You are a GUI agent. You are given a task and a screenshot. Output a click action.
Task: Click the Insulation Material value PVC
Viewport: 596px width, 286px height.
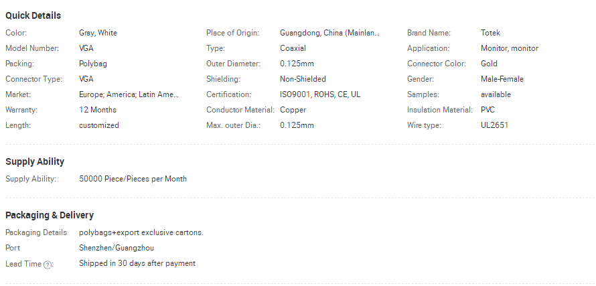point(488,110)
